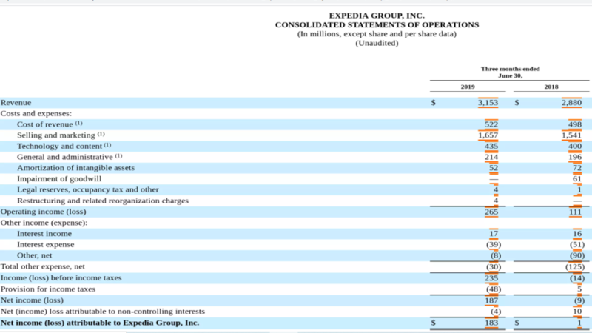The width and height of the screenshot is (592, 333).
Task: Click the Revenue row label
Action: [x=16, y=103]
